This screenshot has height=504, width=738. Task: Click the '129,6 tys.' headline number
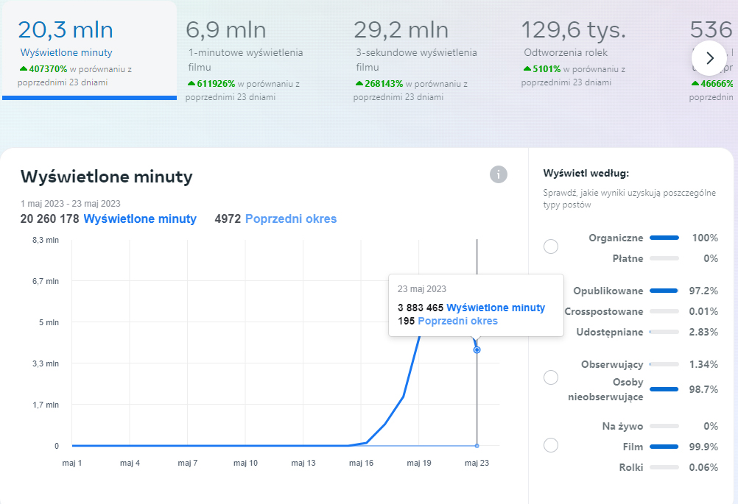click(x=573, y=29)
